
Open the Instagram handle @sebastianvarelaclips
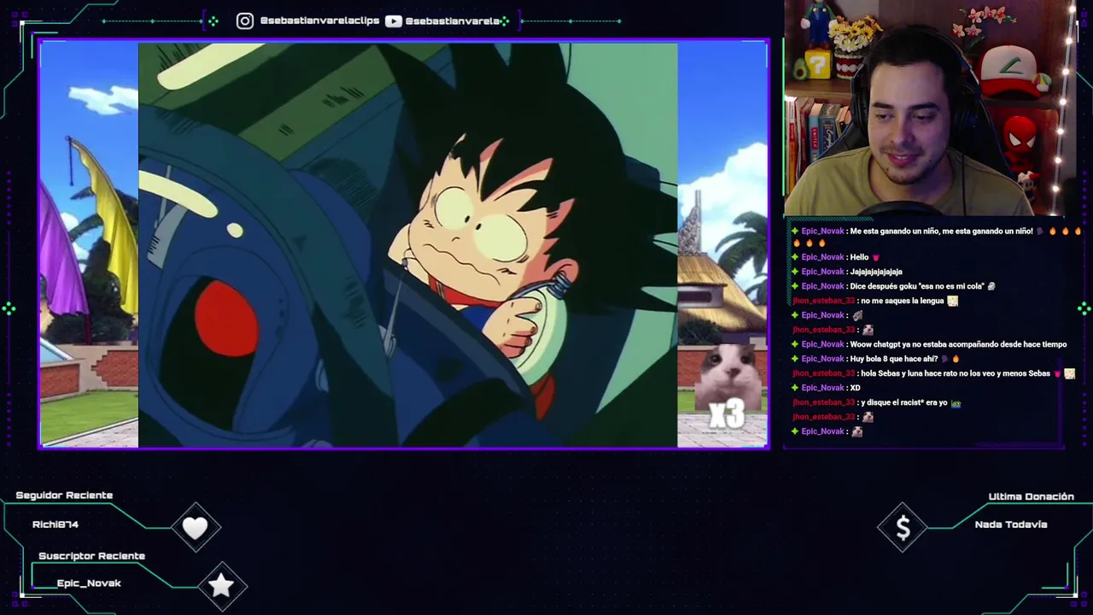pos(319,20)
